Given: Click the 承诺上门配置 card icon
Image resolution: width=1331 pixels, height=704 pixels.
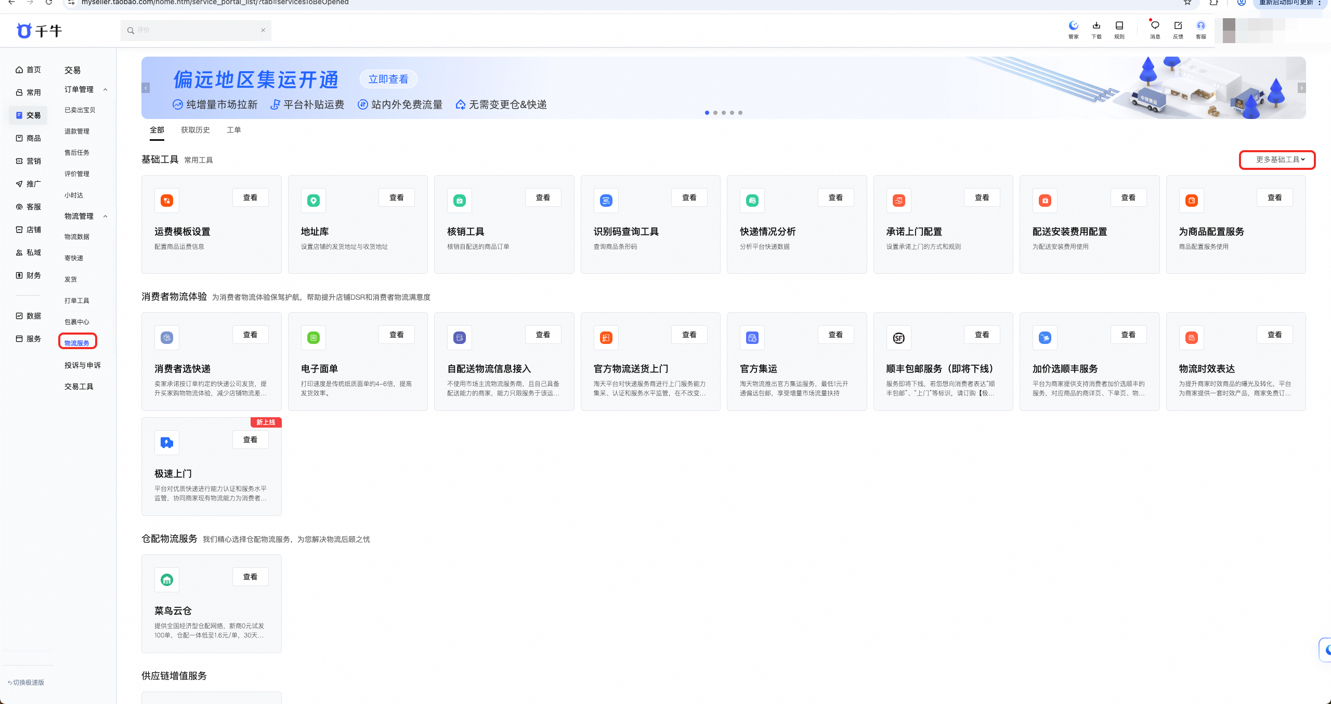Looking at the screenshot, I should (x=898, y=201).
